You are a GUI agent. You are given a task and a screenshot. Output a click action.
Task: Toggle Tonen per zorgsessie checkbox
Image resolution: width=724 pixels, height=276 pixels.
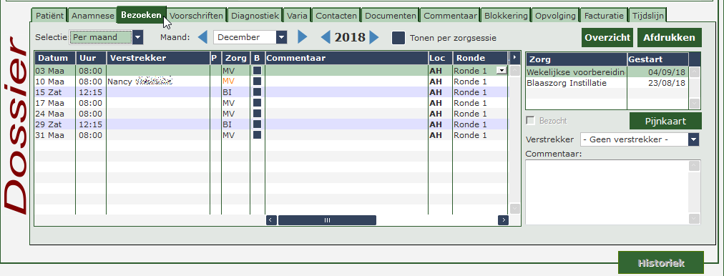(x=398, y=38)
